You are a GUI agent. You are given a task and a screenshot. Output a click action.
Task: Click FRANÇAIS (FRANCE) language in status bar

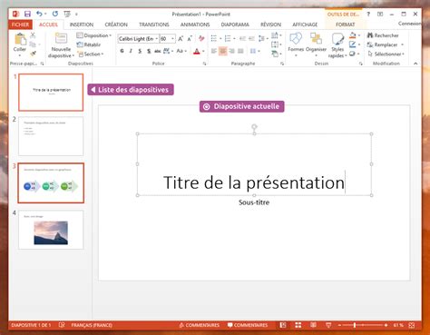pos(92,325)
